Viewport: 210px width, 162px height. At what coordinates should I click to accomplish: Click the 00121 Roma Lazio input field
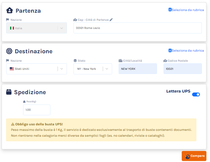(138, 28)
